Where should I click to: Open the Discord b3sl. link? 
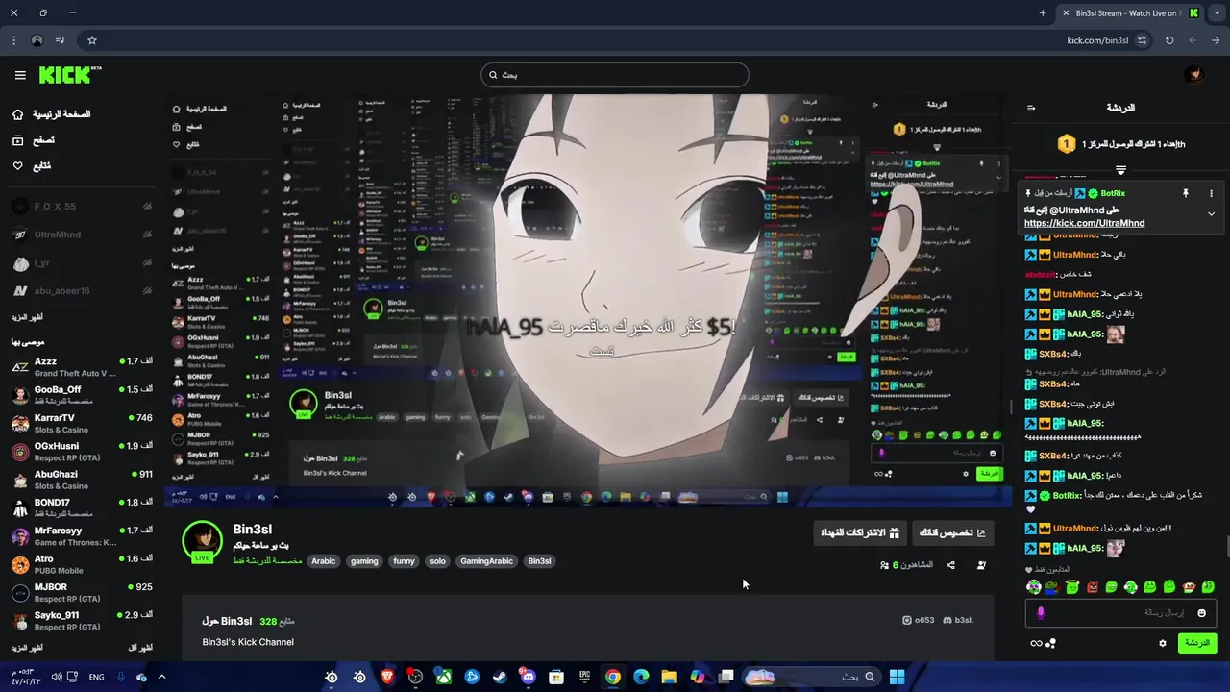click(x=958, y=620)
